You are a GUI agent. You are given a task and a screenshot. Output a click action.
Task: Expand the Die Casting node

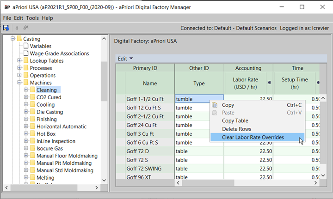click(26, 112)
